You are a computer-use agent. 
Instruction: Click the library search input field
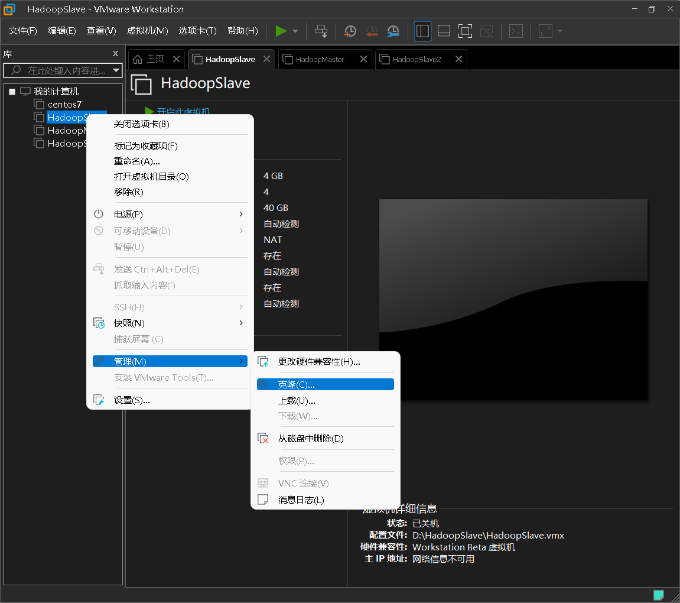[x=62, y=70]
